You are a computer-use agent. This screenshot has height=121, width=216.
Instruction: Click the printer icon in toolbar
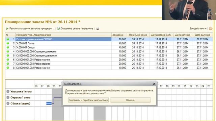click(x=98, y=29)
